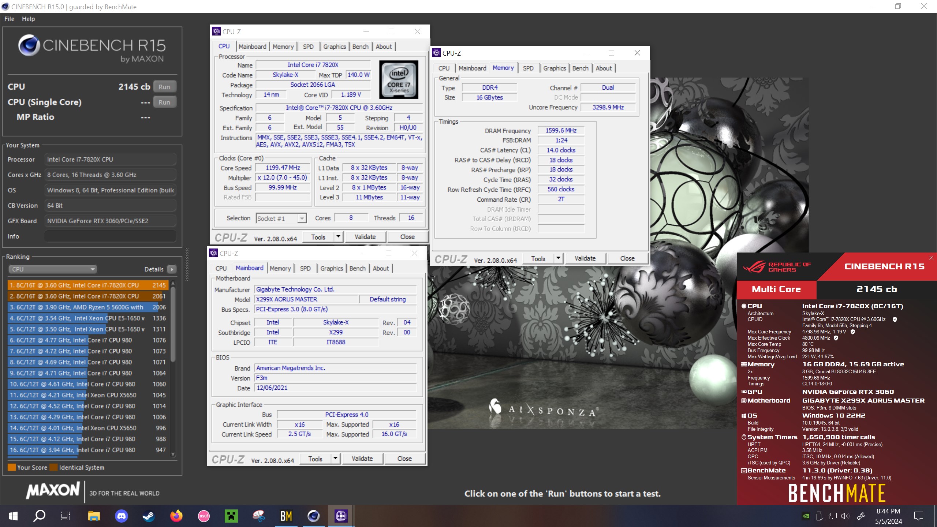Screen dimensions: 937x527
Task: Click verified shield beside Max Effective Clock
Action: pyautogui.click(x=836, y=338)
